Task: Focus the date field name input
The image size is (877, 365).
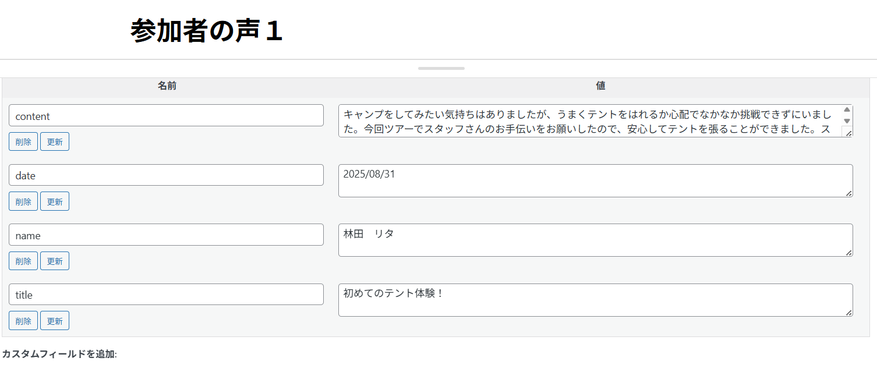Action: (166, 175)
